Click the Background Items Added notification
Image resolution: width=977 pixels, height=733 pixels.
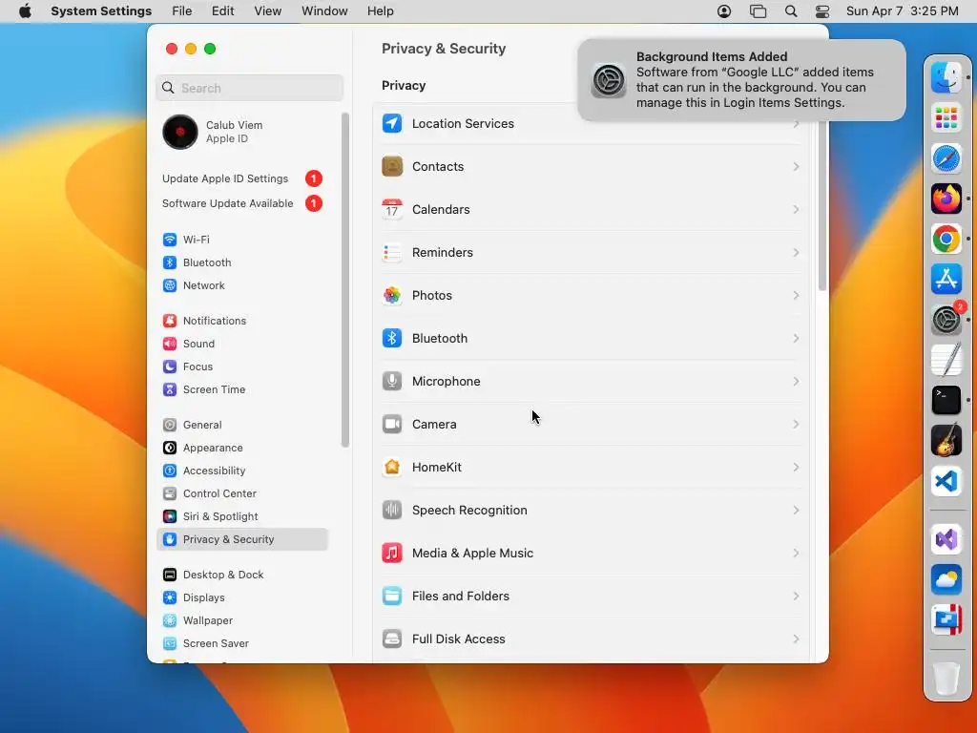coord(741,80)
